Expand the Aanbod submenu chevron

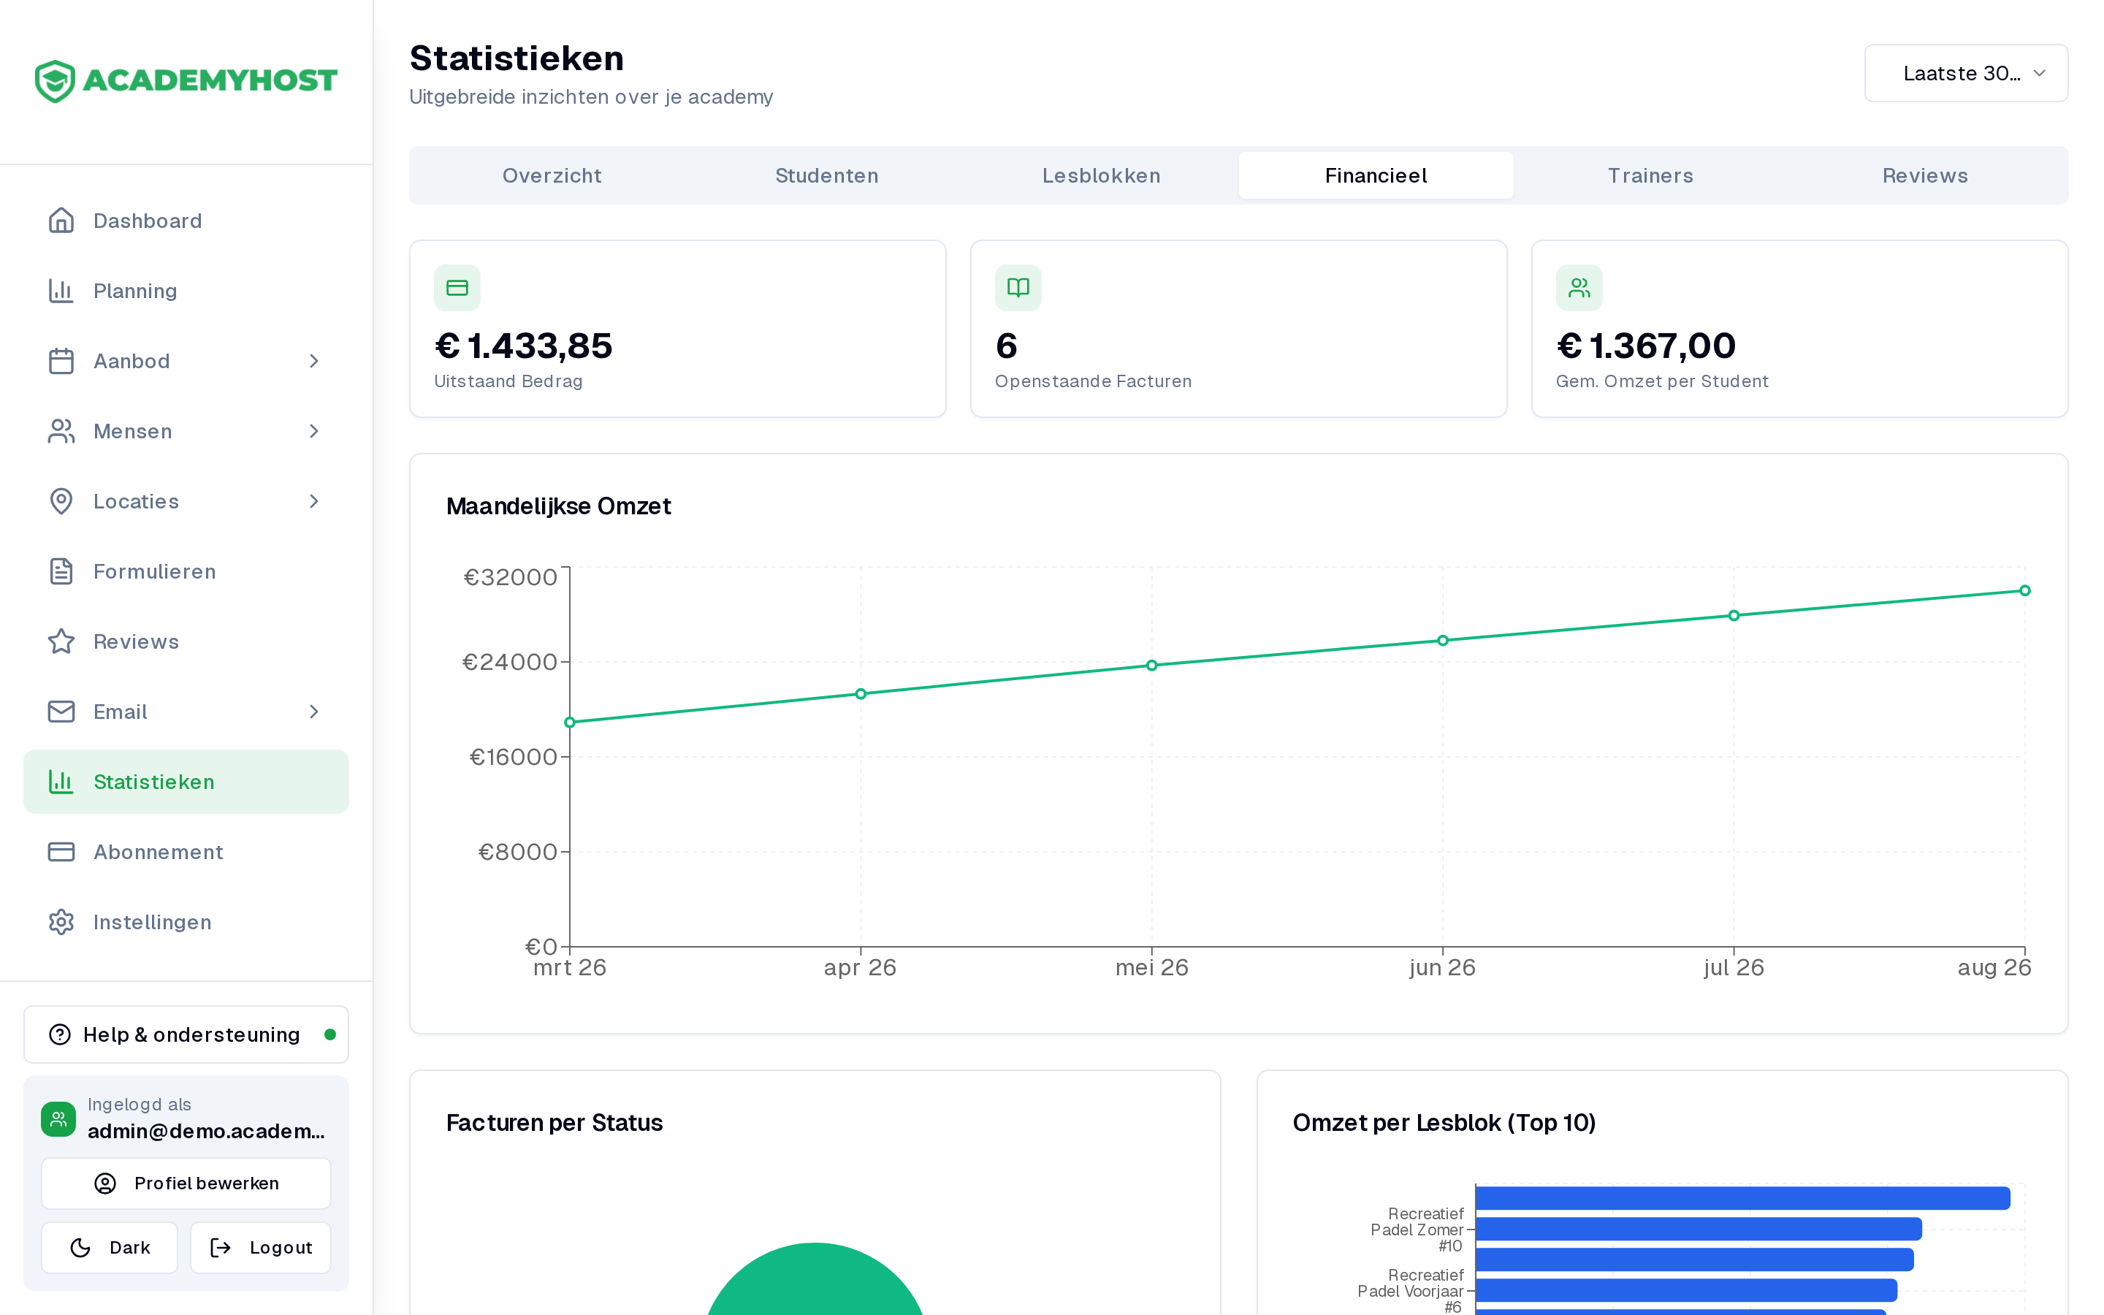point(314,361)
